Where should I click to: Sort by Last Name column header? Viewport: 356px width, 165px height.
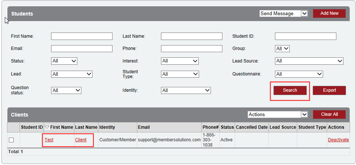click(86, 127)
